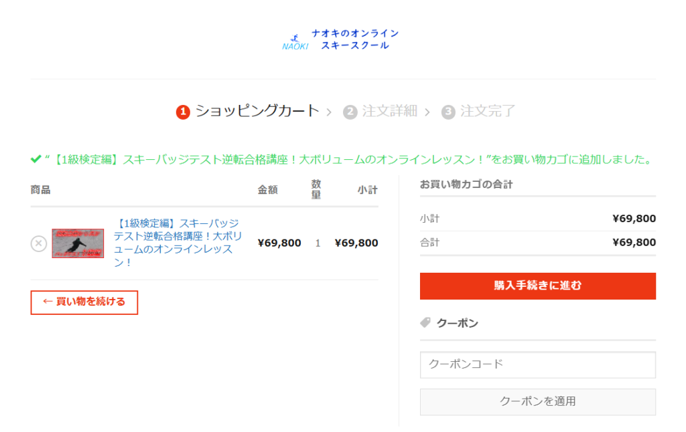Click the chevron after 注文詳細
This screenshot has height=432, width=686.
[427, 112]
